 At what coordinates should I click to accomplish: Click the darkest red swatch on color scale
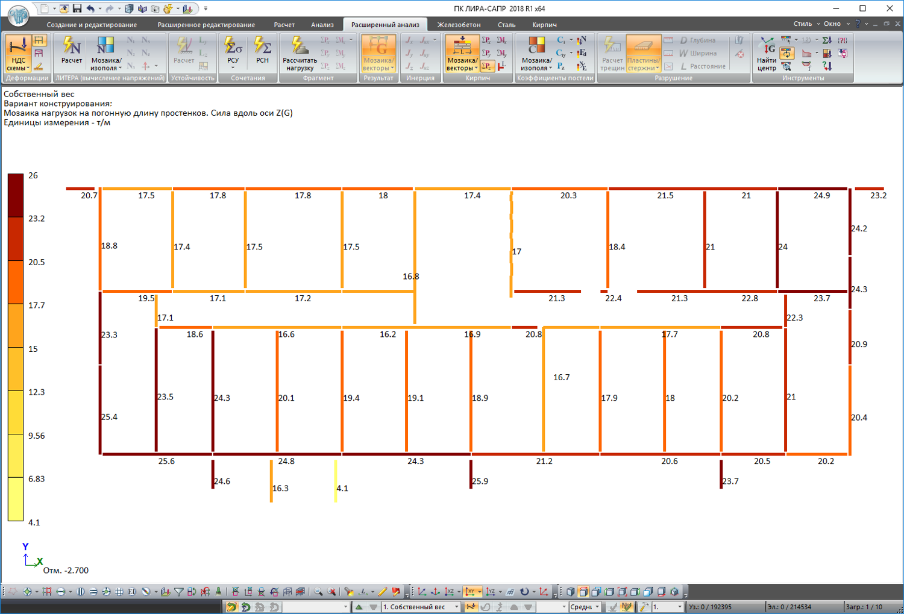(16, 195)
